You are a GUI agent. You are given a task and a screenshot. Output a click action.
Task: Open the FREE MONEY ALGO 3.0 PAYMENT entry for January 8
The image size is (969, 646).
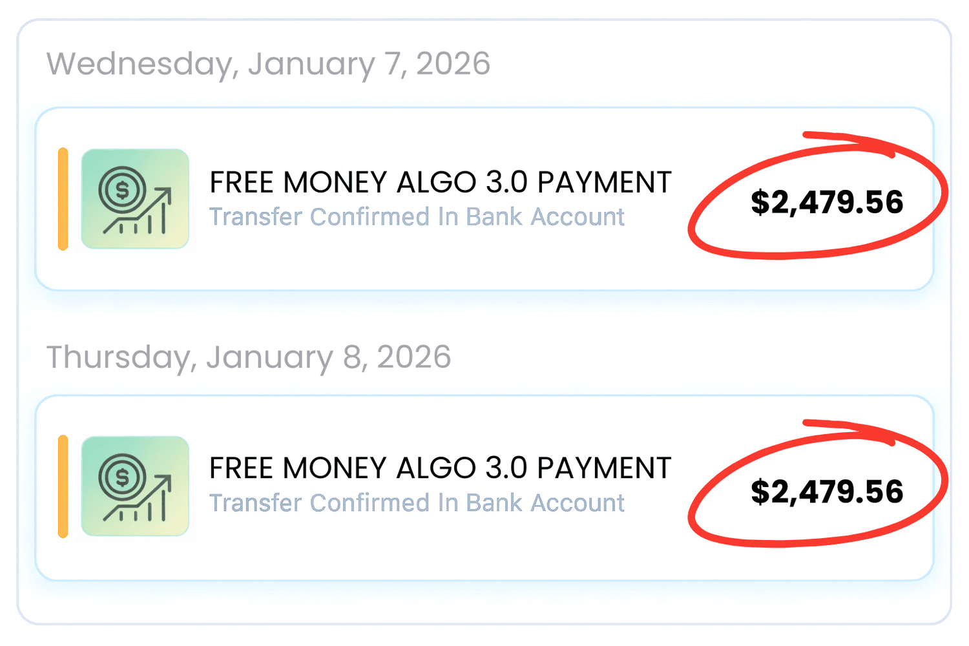tap(441, 467)
